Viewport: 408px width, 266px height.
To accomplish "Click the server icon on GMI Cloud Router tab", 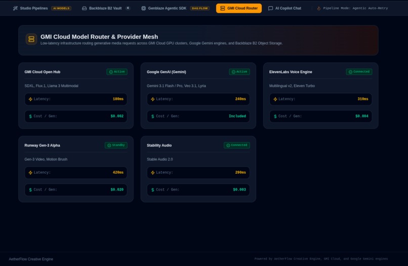I will [x=222, y=8].
